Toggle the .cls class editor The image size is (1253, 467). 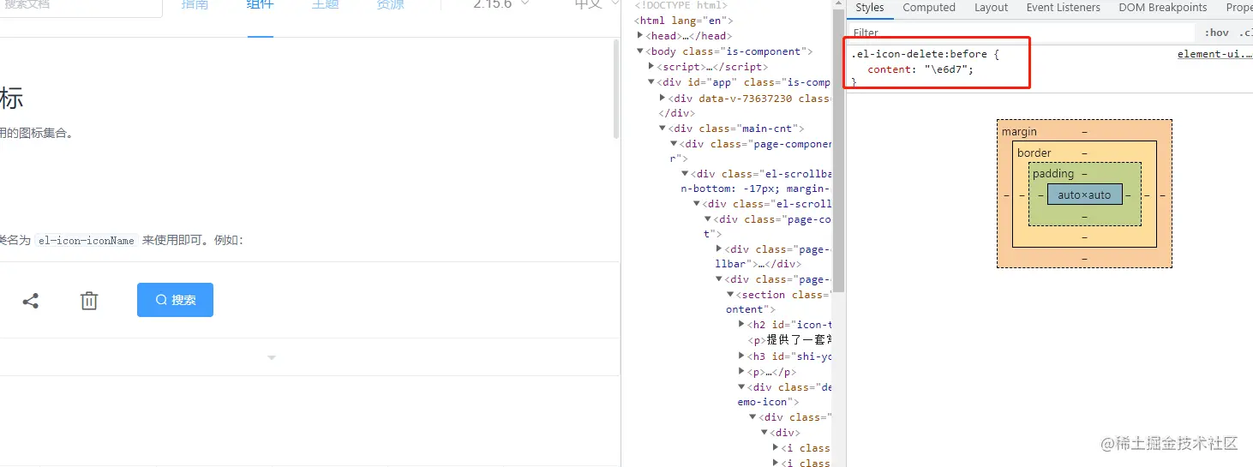click(1244, 33)
